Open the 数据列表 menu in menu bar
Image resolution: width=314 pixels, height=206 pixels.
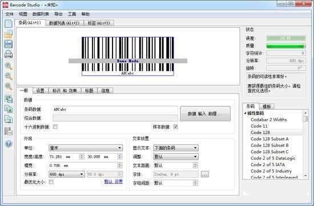point(41,14)
